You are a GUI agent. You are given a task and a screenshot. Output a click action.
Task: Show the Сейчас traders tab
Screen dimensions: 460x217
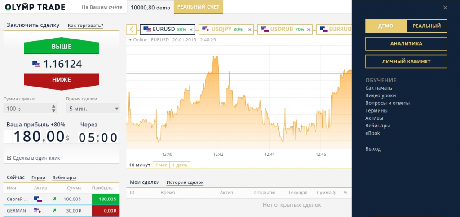(x=16, y=178)
